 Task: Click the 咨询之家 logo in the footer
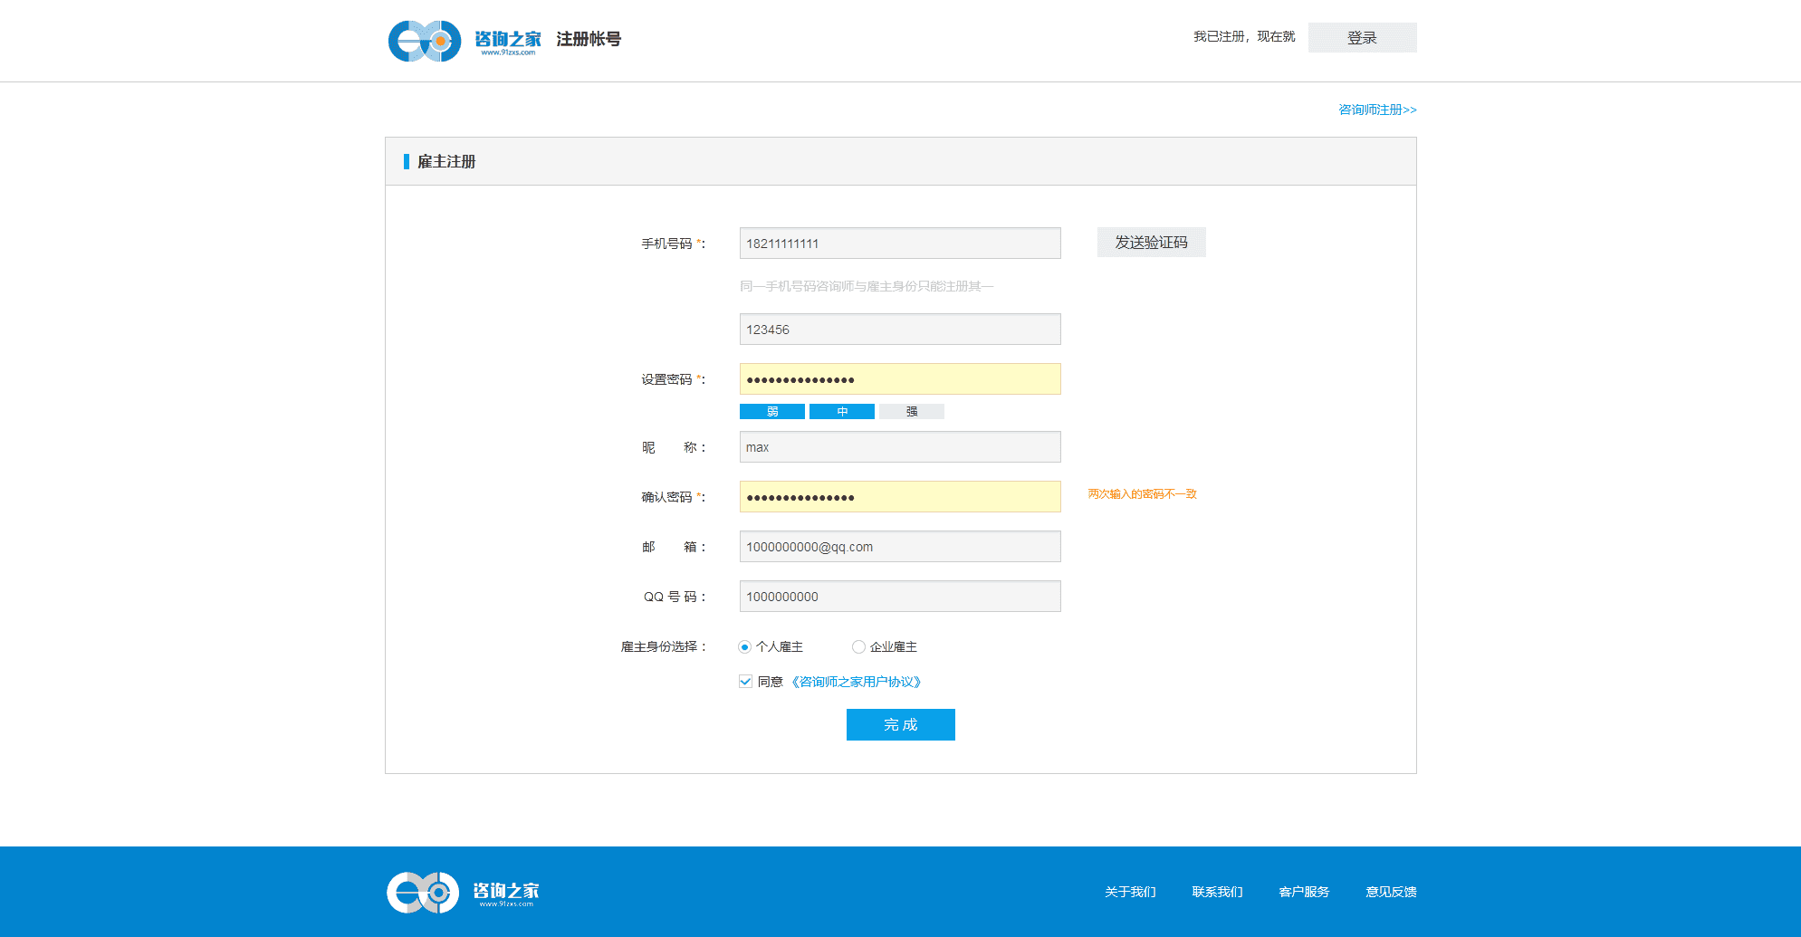click(463, 893)
